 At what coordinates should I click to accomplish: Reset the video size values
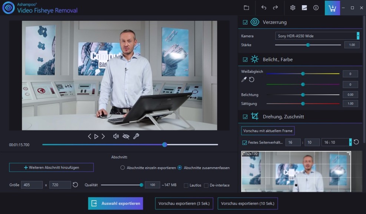(x=75, y=185)
